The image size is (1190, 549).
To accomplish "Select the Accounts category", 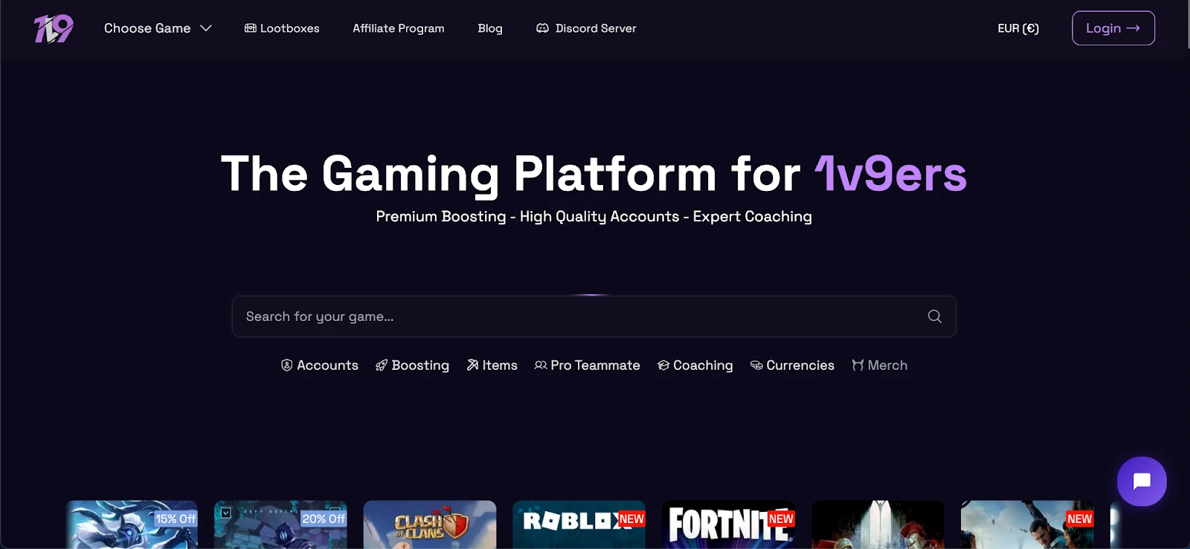I will coord(320,366).
